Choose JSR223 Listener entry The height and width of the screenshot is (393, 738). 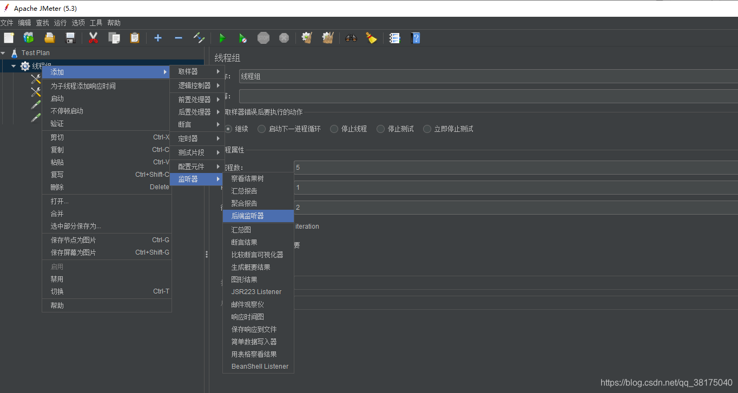point(258,292)
